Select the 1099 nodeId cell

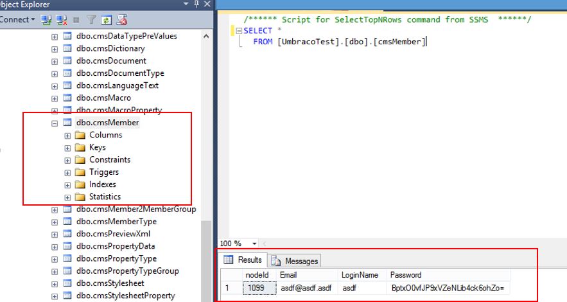click(259, 288)
